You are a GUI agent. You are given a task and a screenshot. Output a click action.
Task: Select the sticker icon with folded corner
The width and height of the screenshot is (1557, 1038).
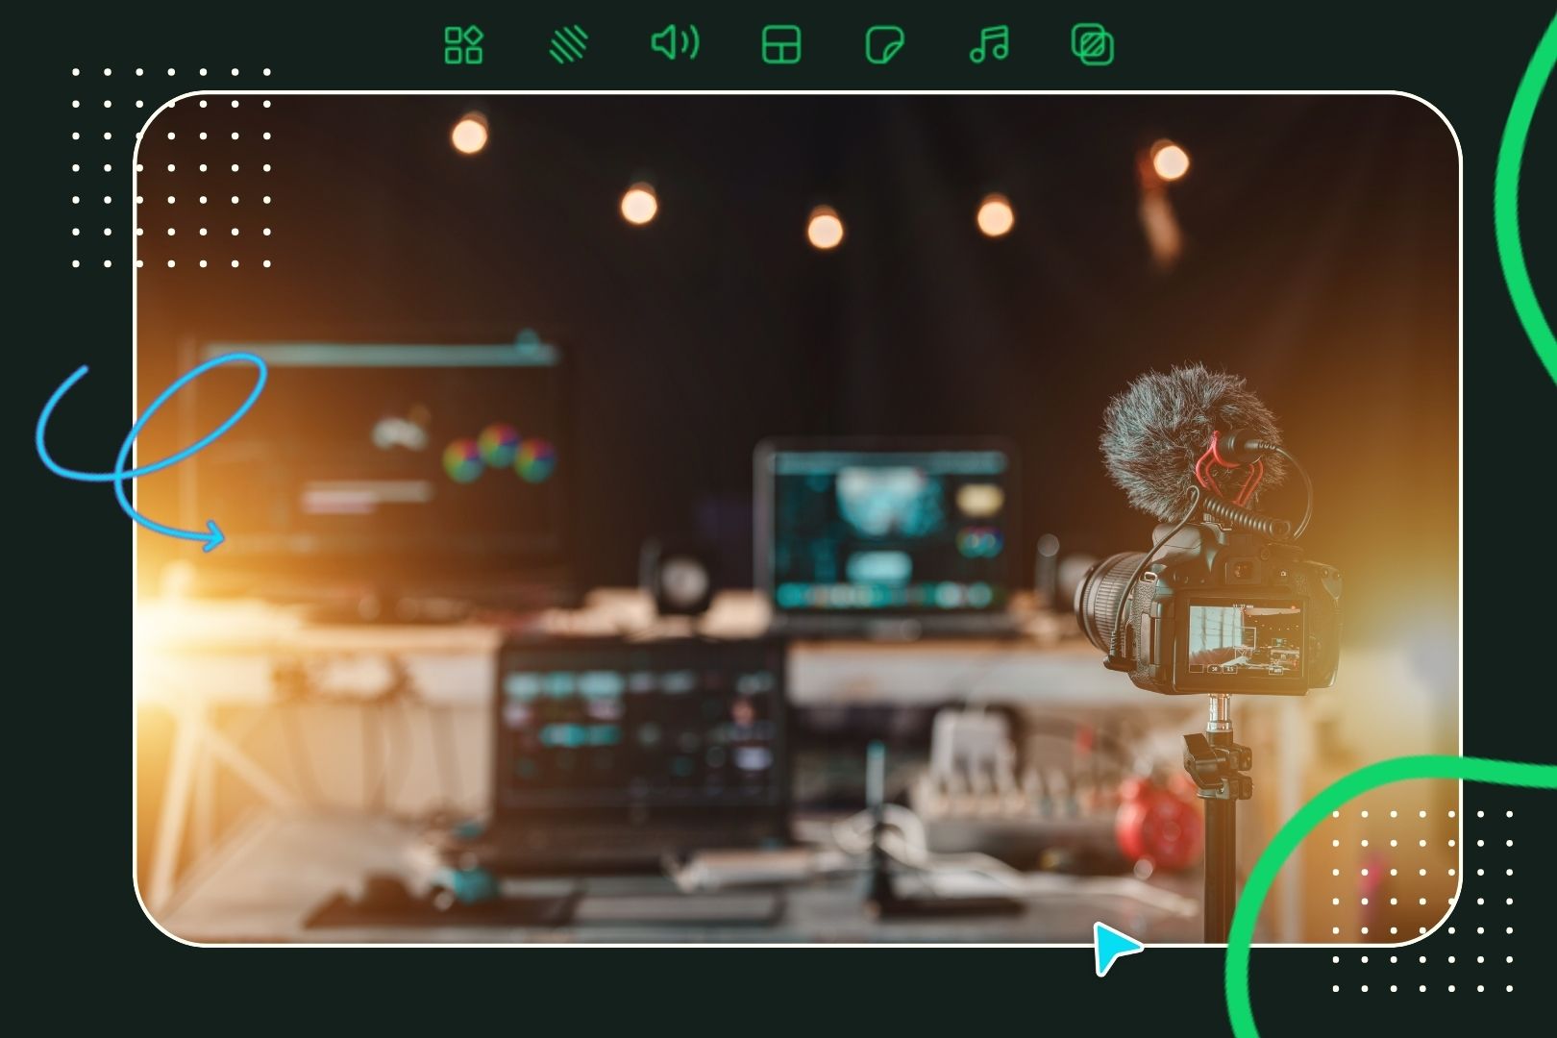click(x=884, y=45)
